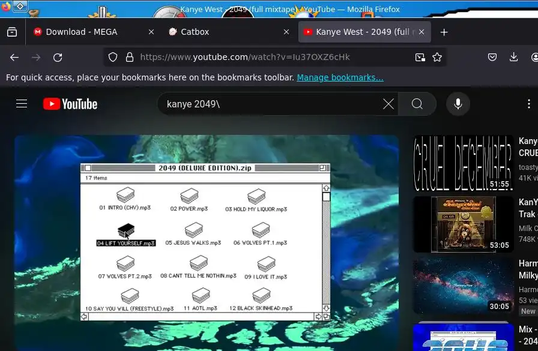
Task: Click 02 POWER.mp3 file icon
Action: pos(189,196)
